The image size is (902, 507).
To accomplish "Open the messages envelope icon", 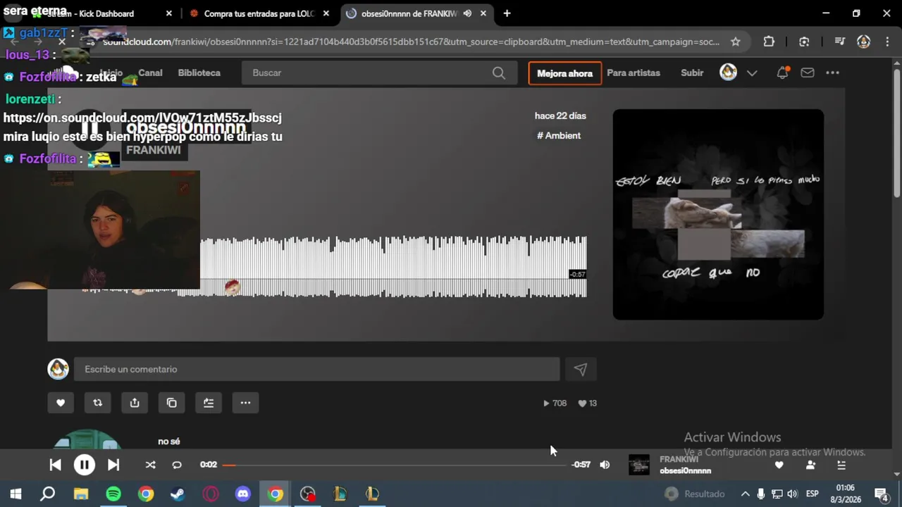I will click(x=808, y=73).
